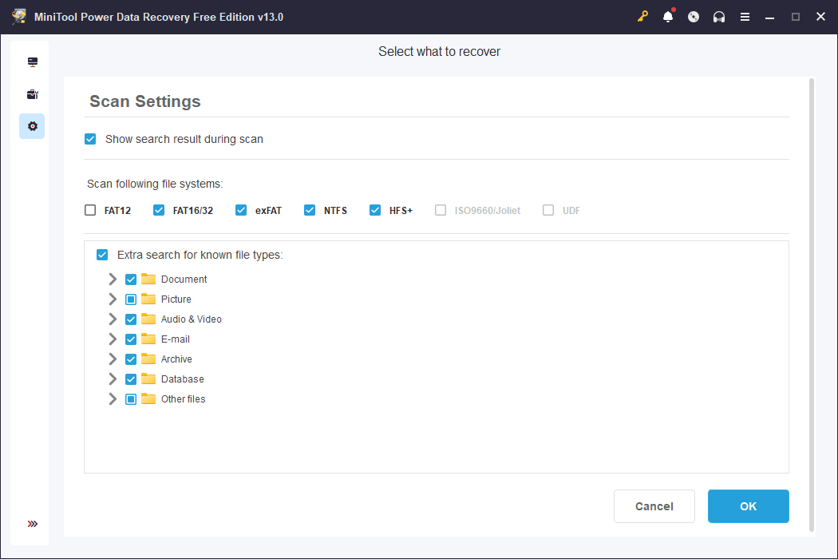The width and height of the screenshot is (838, 559).
Task: Click the ISO9660/Joliet checkbox
Action: tap(441, 210)
